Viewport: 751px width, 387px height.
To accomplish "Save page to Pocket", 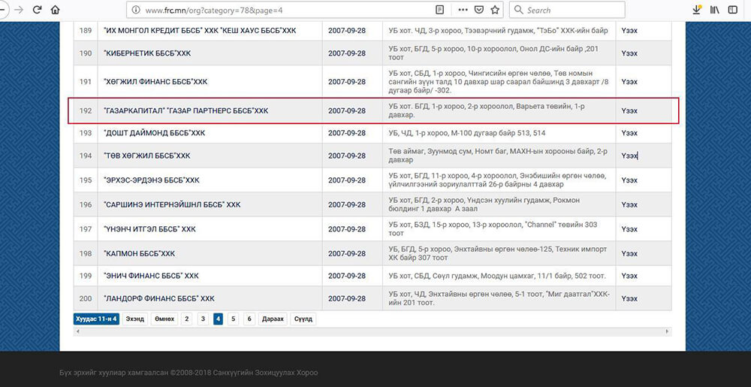I will click(x=478, y=10).
